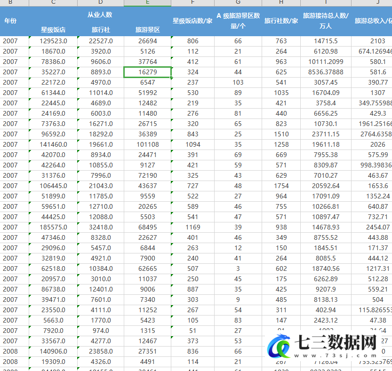Select cell with value 42070.0

pos(53,155)
